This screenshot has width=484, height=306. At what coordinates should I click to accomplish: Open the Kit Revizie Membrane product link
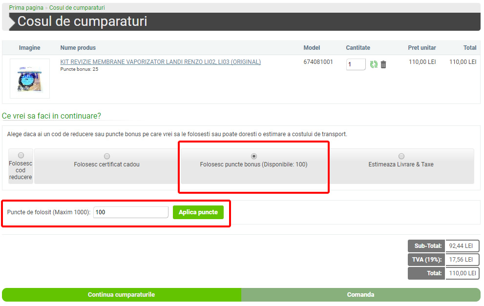tap(160, 62)
